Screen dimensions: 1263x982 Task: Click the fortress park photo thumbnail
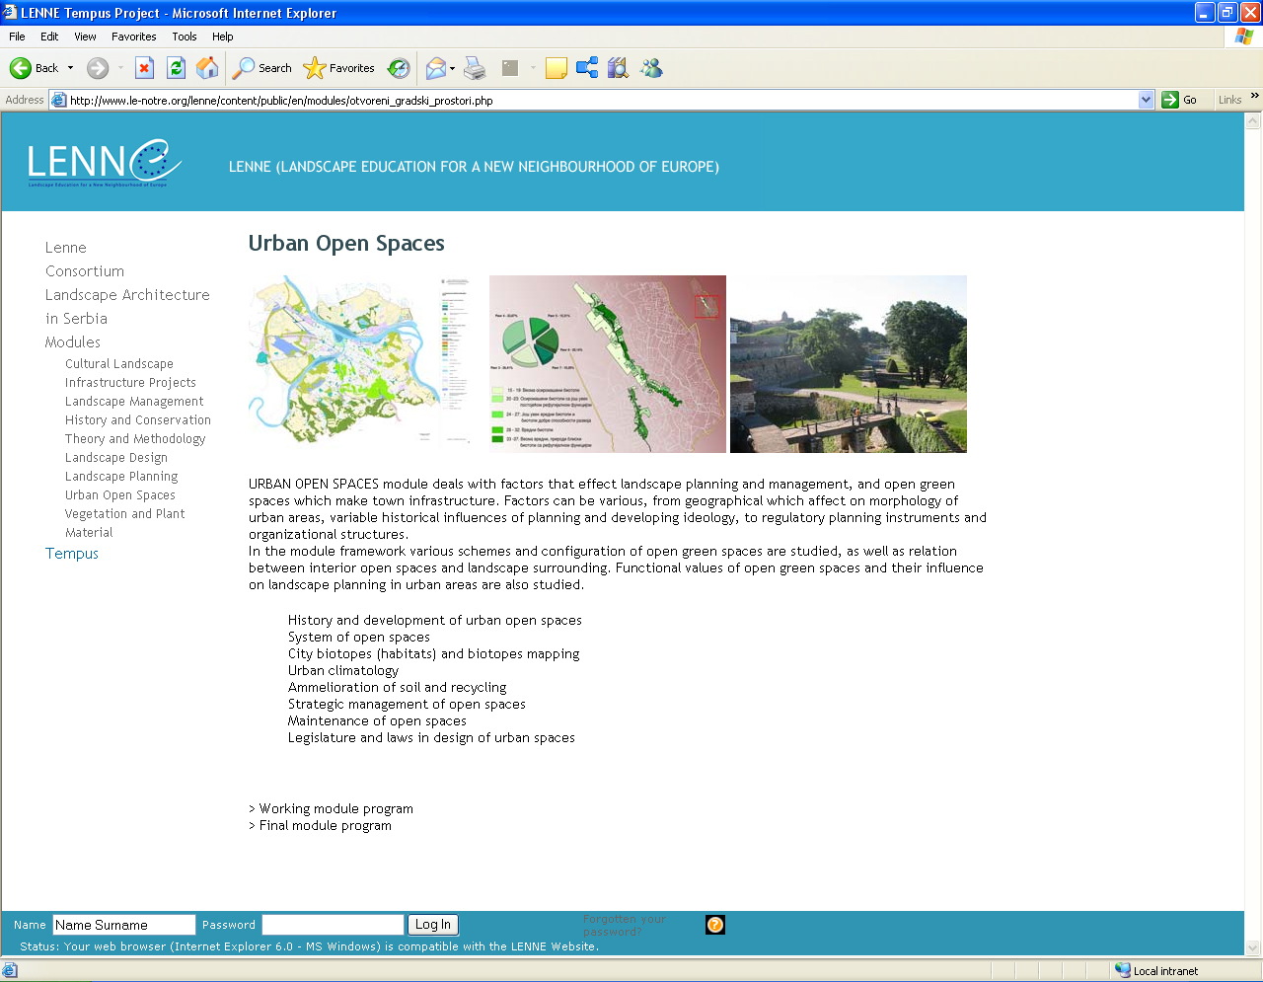pyautogui.click(x=849, y=364)
